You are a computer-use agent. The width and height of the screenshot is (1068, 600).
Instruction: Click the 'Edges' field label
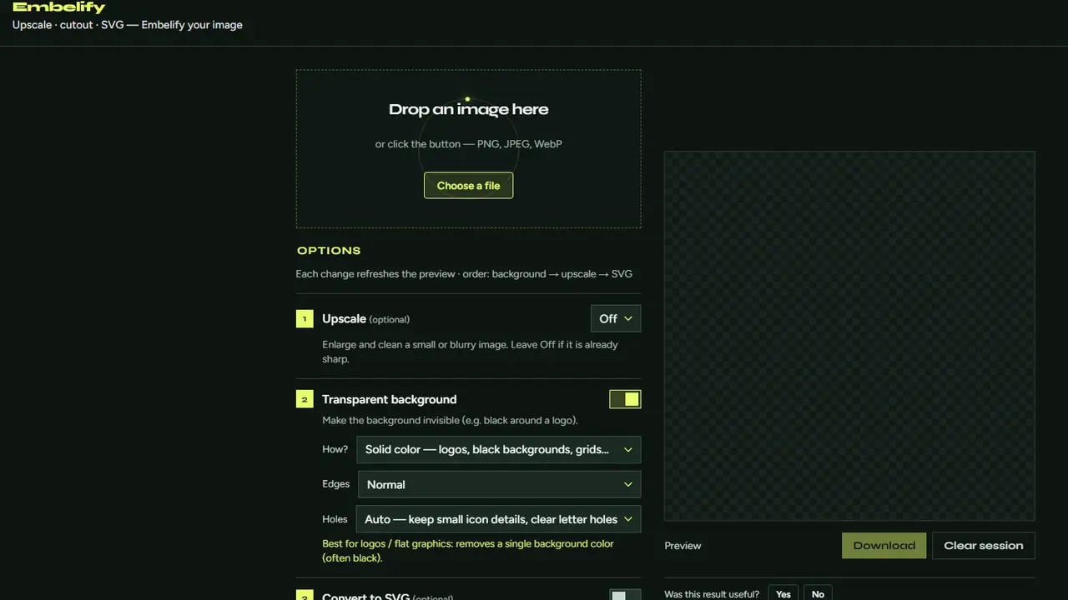336,484
